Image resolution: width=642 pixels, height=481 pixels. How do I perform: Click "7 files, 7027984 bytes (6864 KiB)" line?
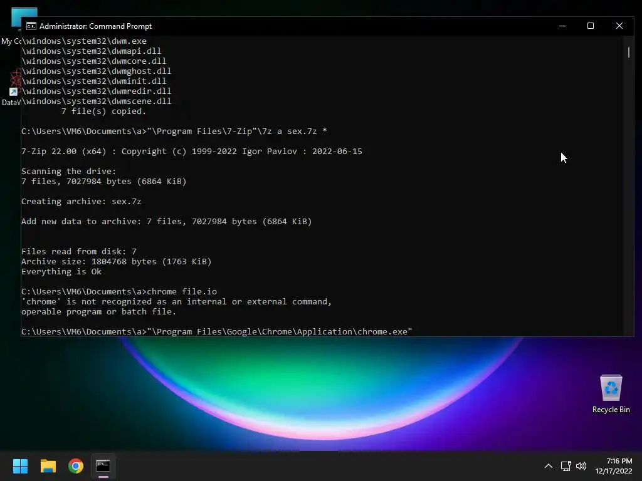tap(104, 181)
